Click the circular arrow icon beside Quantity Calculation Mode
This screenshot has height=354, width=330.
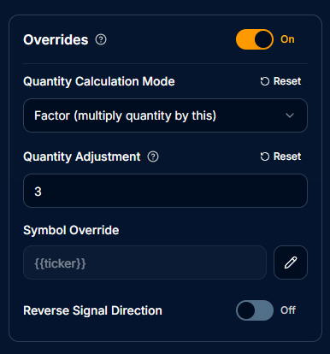point(265,81)
